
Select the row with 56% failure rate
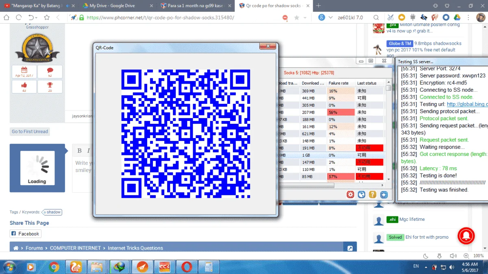click(x=331, y=112)
